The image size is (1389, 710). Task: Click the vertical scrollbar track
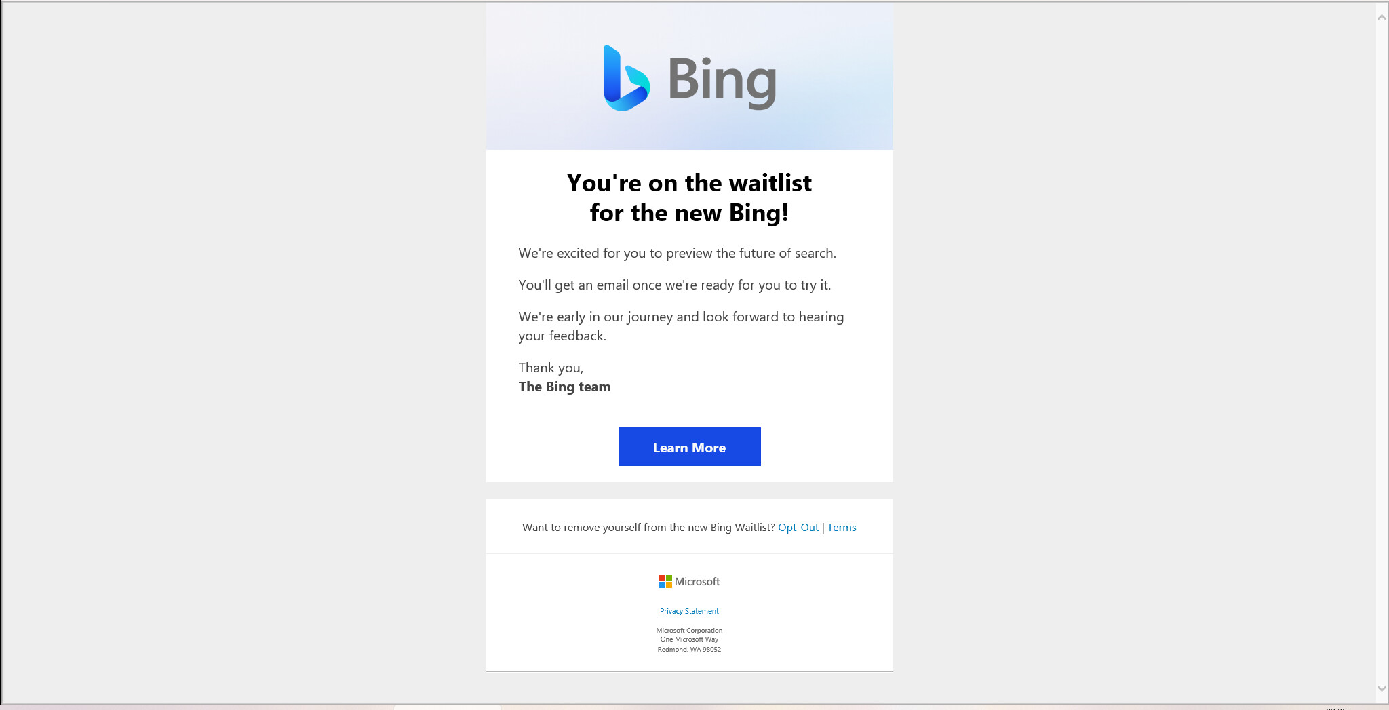point(1382,339)
